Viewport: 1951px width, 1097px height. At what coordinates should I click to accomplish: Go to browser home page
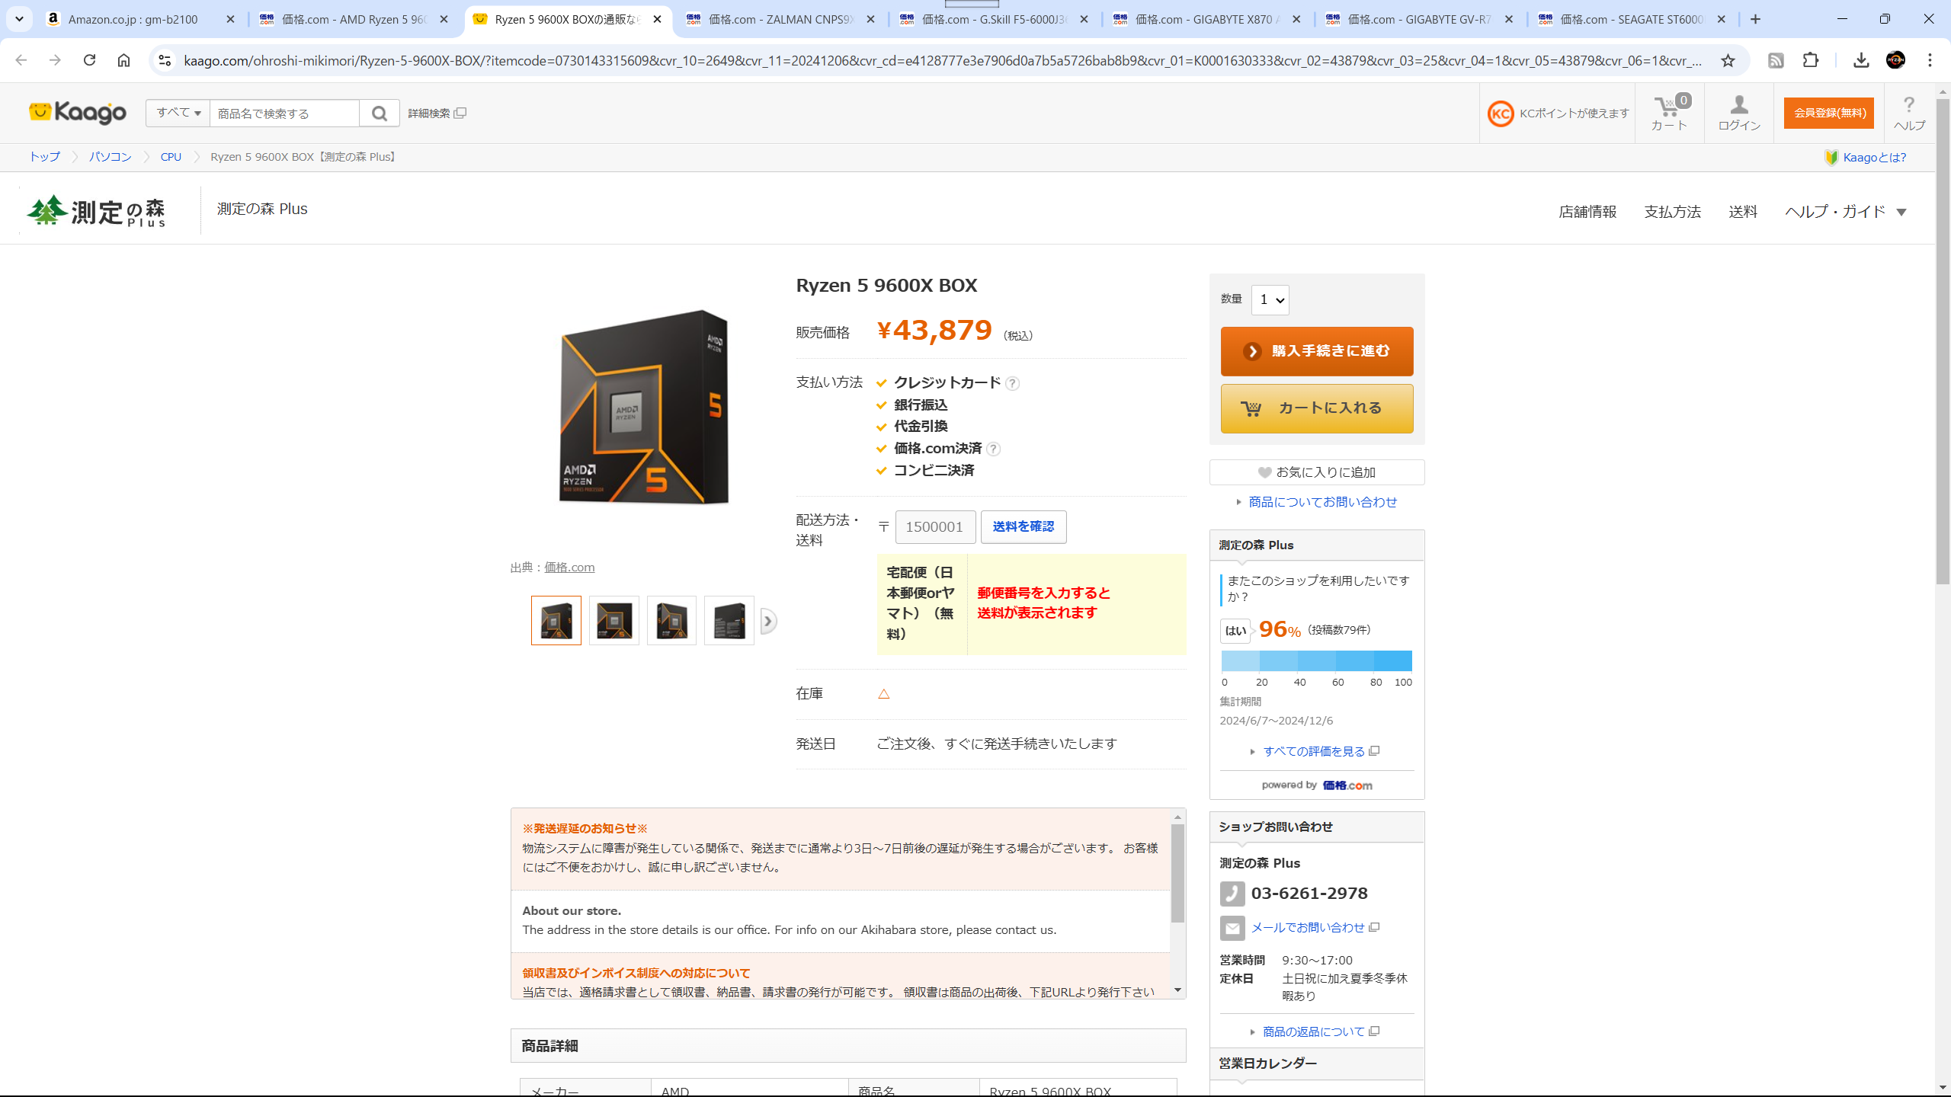click(x=123, y=60)
